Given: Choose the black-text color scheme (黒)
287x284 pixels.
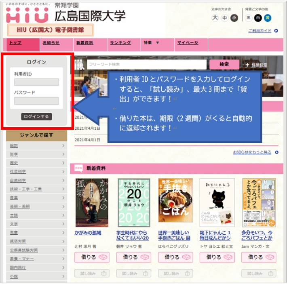Looking at the screenshot, I should 248,18.
